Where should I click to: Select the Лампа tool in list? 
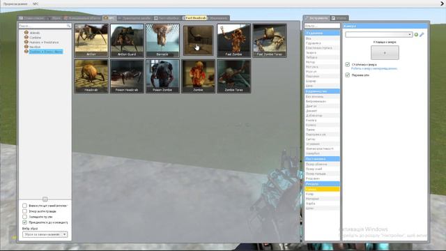click(x=322, y=130)
